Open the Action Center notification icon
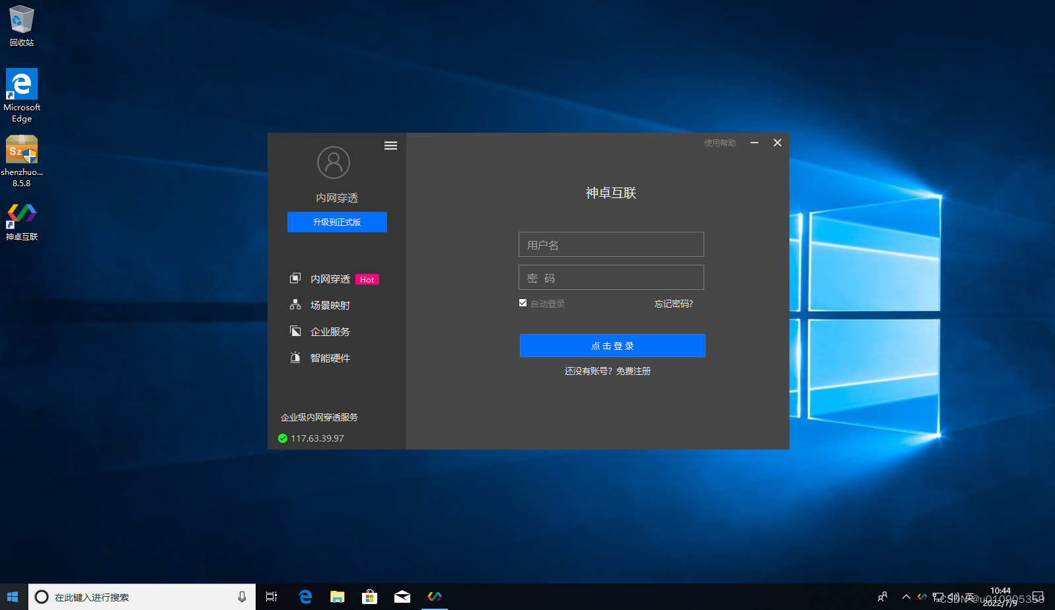The image size is (1055, 610). [1038, 597]
